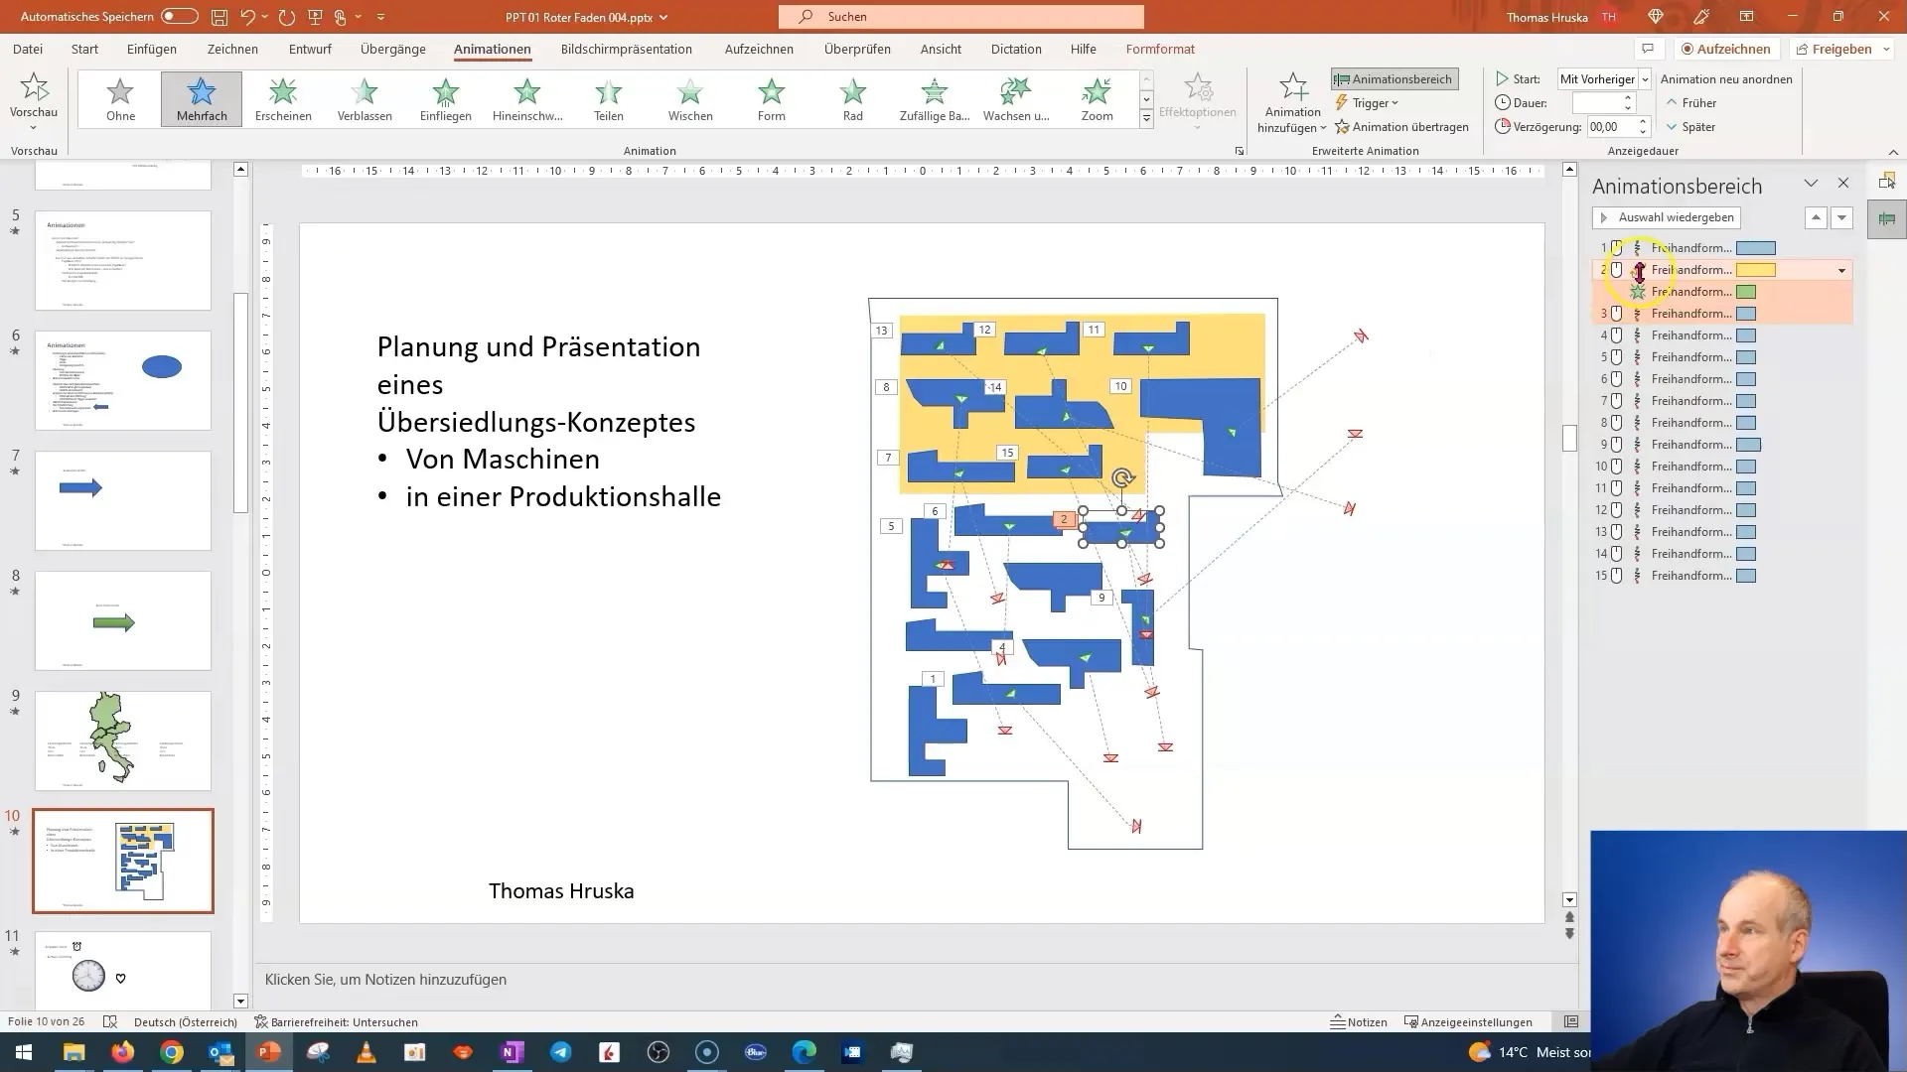Switch to the Übergänge tab

coord(393,49)
